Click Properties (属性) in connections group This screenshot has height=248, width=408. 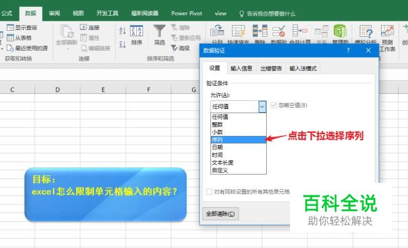(x=90, y=38)
